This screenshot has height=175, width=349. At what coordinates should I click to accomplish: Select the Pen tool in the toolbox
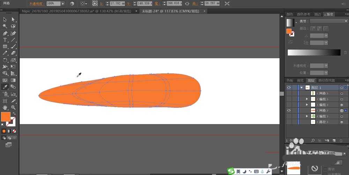click(x=5, y=33)
